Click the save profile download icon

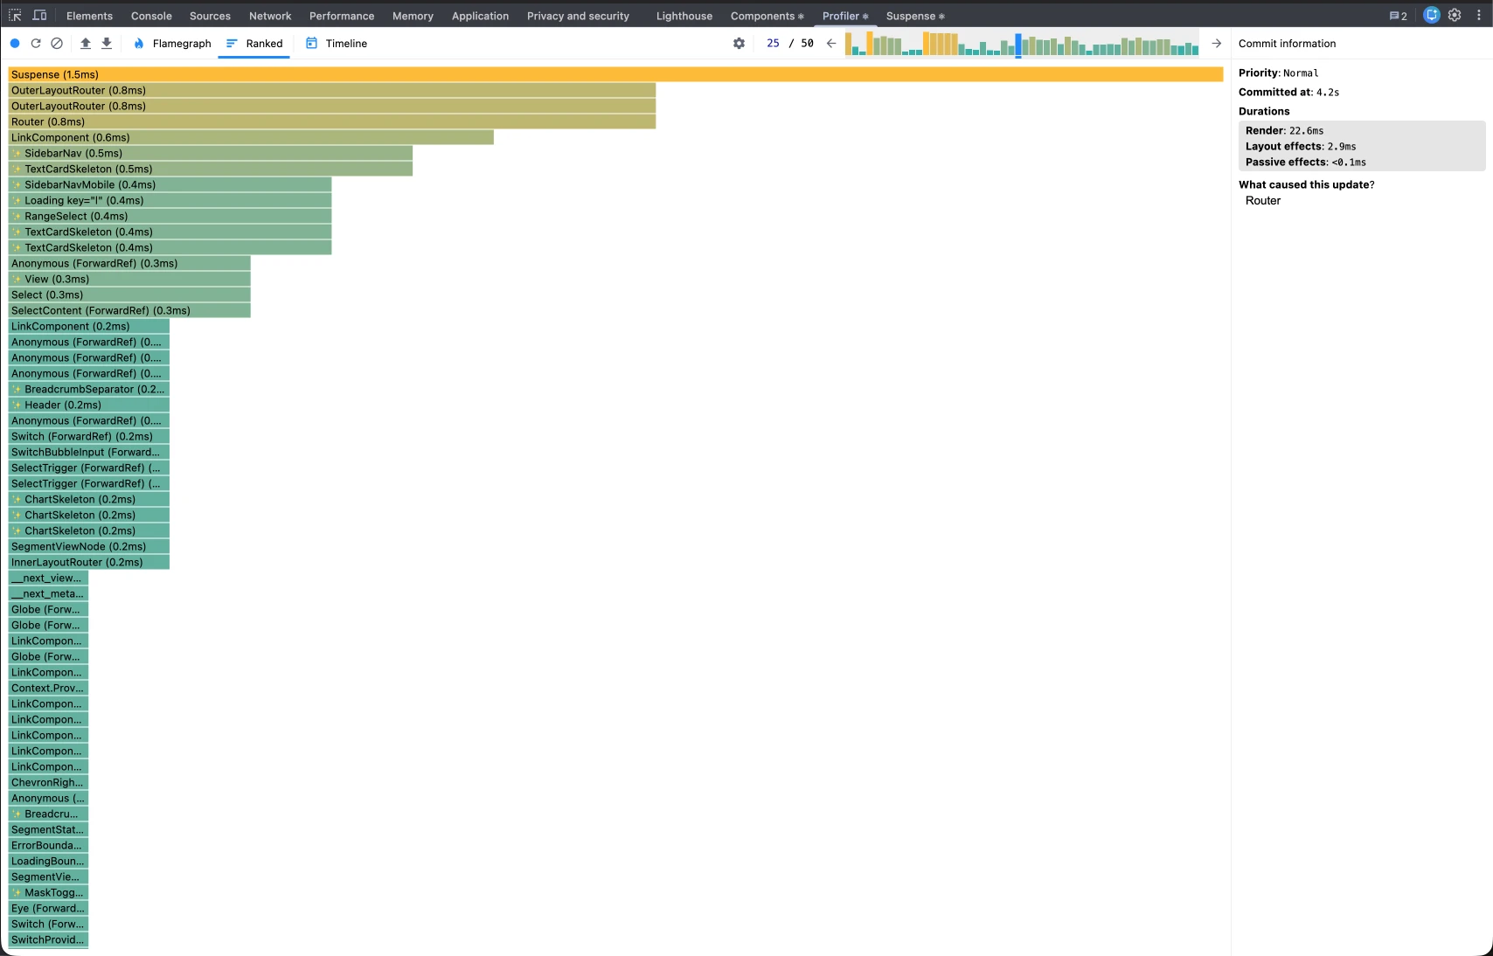107,44
